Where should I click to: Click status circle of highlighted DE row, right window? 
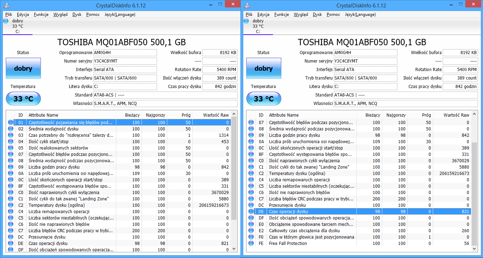click(251, 212)
